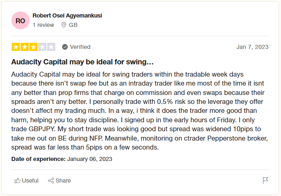The width and height of the screenshot is (281, 196).
Task: Click the fourth grey star
Action: click(42, 47)
